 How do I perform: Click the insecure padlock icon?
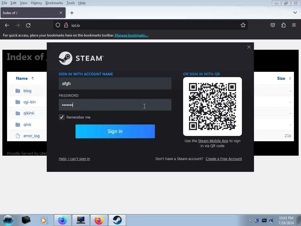pos(66,25)
